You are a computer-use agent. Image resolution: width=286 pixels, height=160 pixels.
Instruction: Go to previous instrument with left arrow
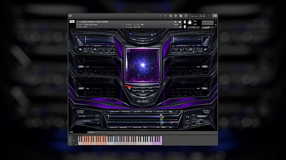[161, 16]
